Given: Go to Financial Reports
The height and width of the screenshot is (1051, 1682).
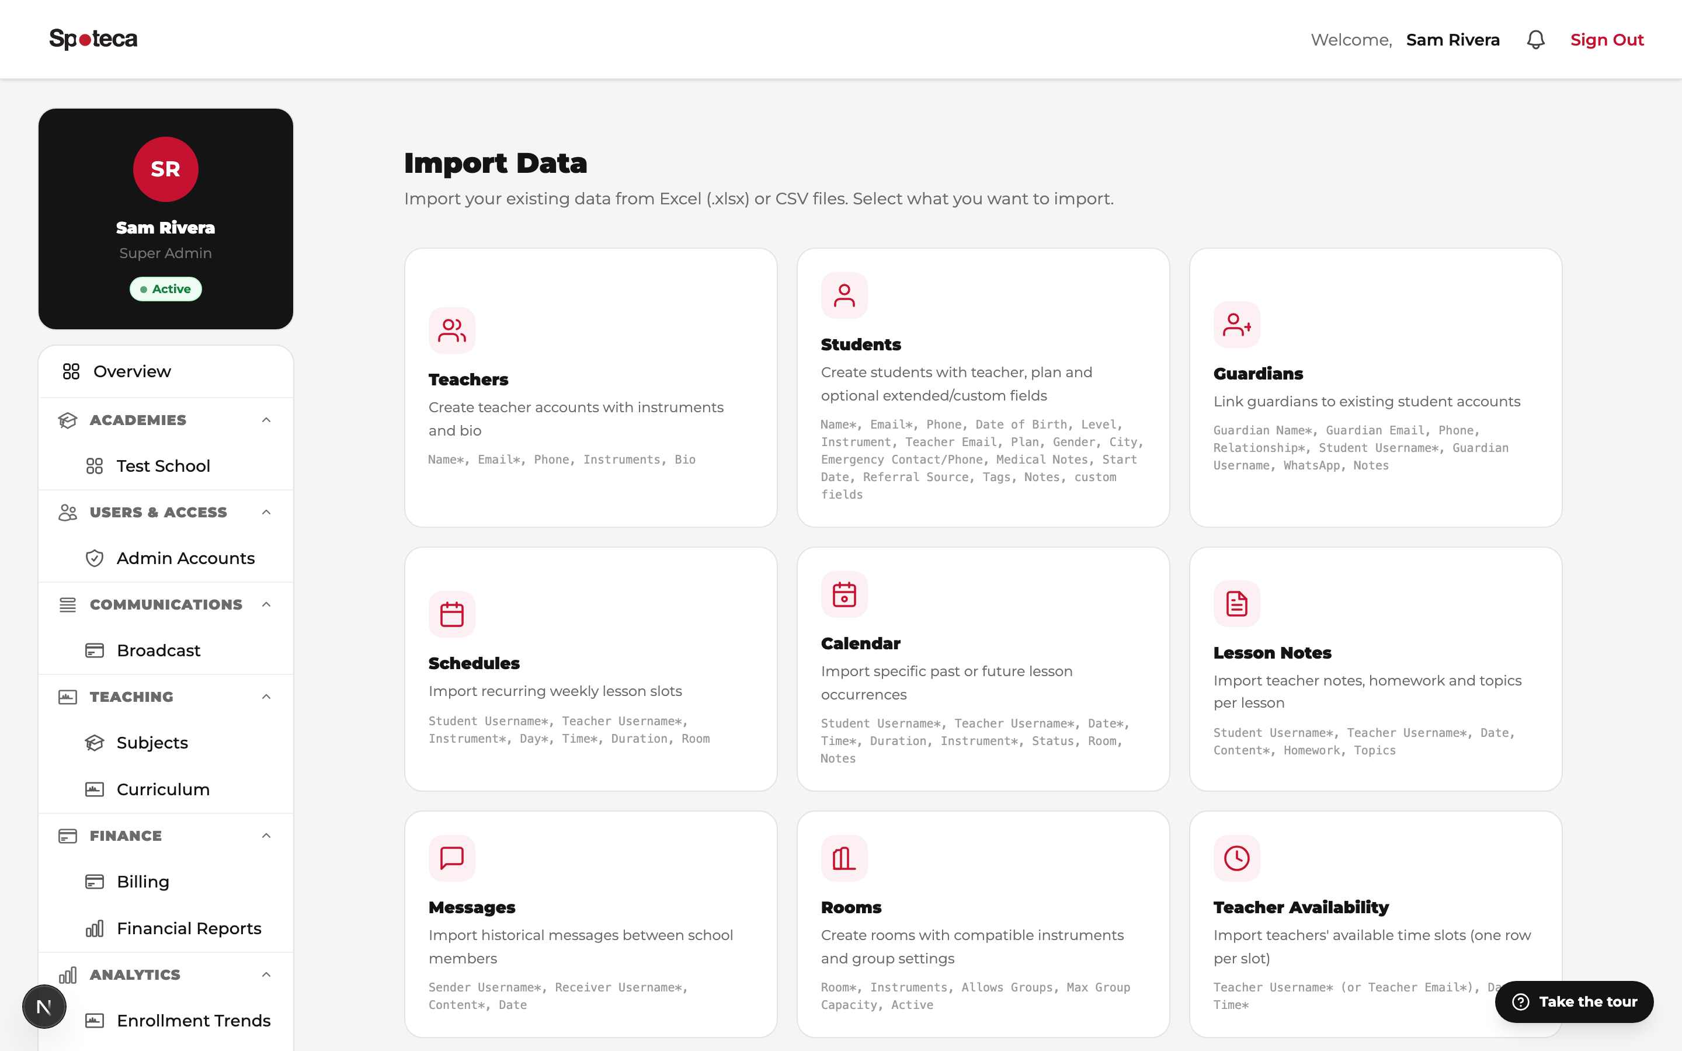Looking at the screenshot, I should click(165, 928).
